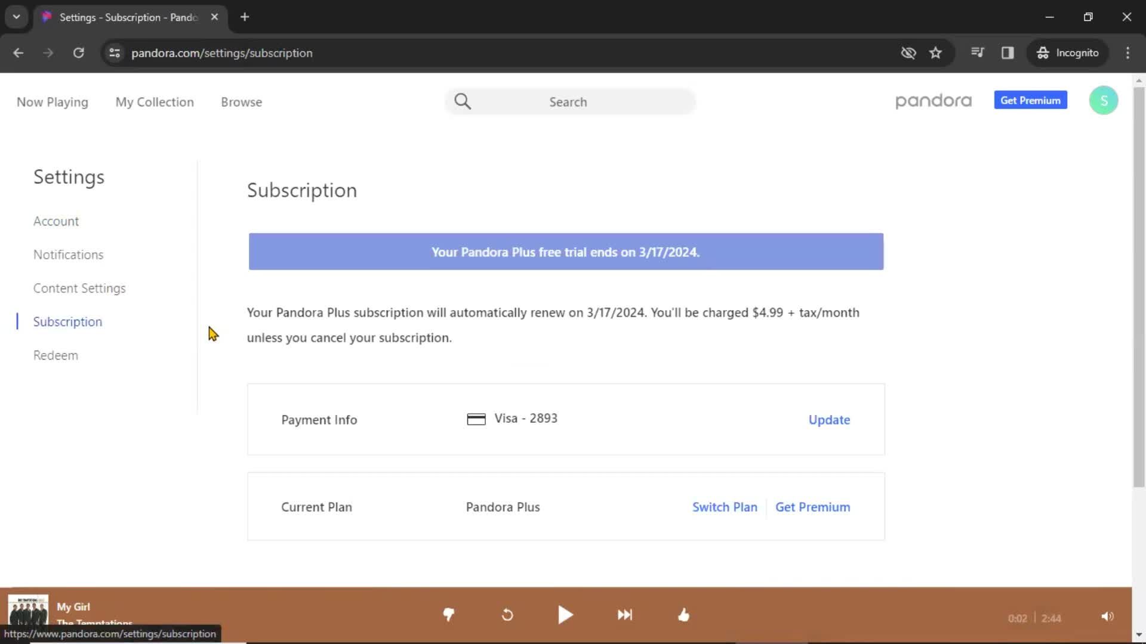Screen dimensions: 1146x644
Task: Click Switch Plan link
Action: [x=725, y=507]
